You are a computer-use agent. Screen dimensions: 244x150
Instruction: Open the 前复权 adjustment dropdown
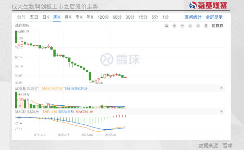click(x=217, y=26)
